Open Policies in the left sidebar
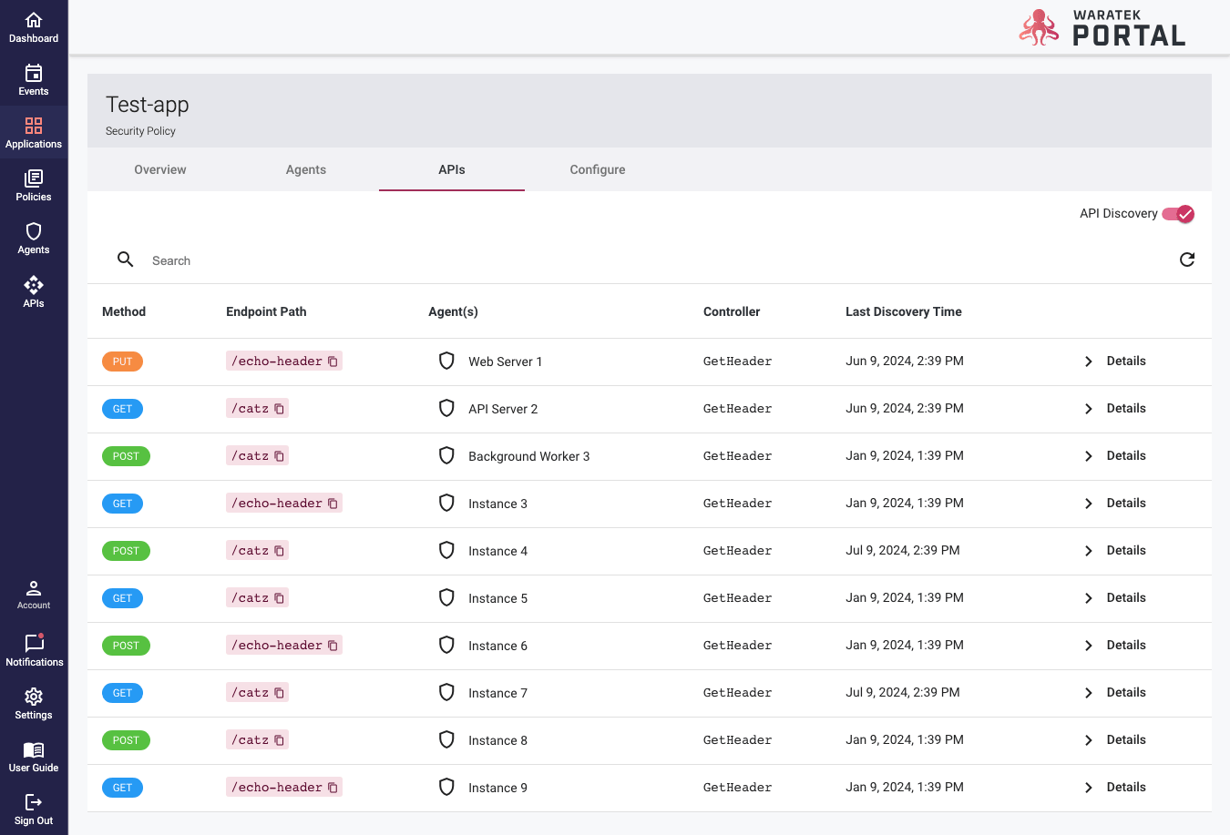 pos(34,186)
